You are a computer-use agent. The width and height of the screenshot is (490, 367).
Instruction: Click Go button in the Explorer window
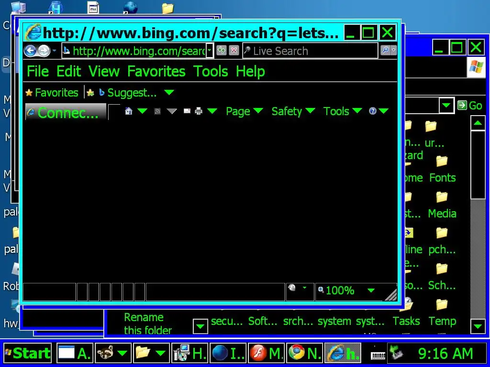[x=470, y=106]
